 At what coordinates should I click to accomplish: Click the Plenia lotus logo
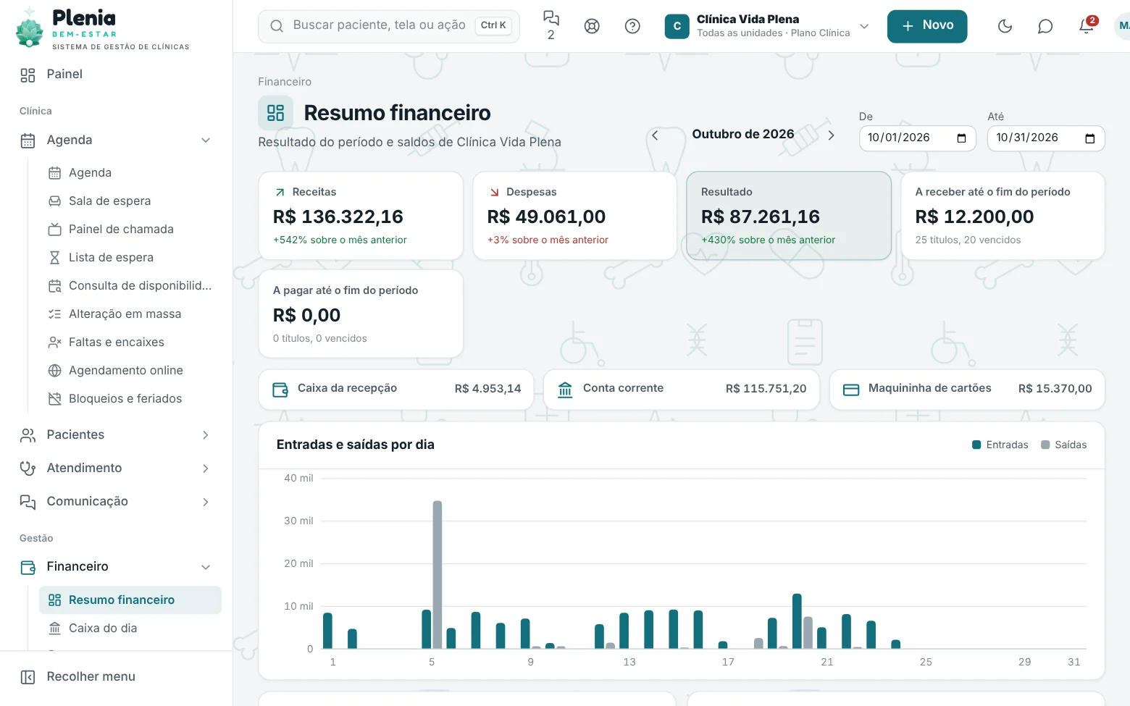point(30,29)
